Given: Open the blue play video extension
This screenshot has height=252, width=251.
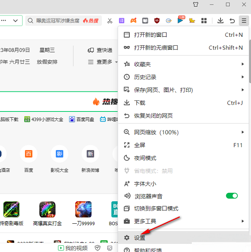Looking at the screenshot, I should click(181, 20).
